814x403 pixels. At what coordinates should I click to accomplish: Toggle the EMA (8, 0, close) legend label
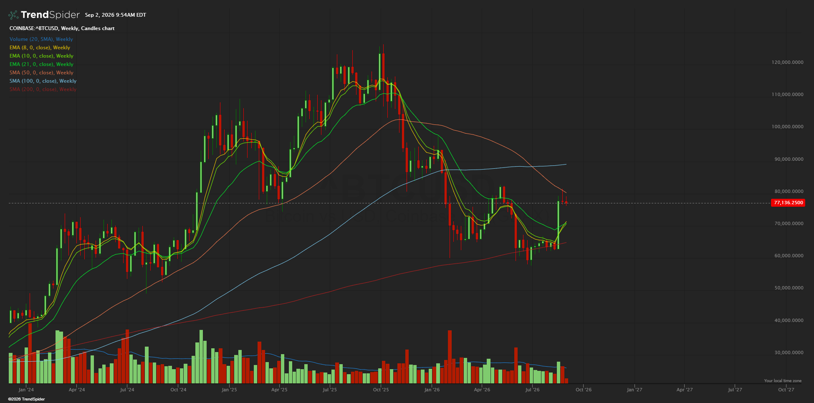click(x=40, y=48)
